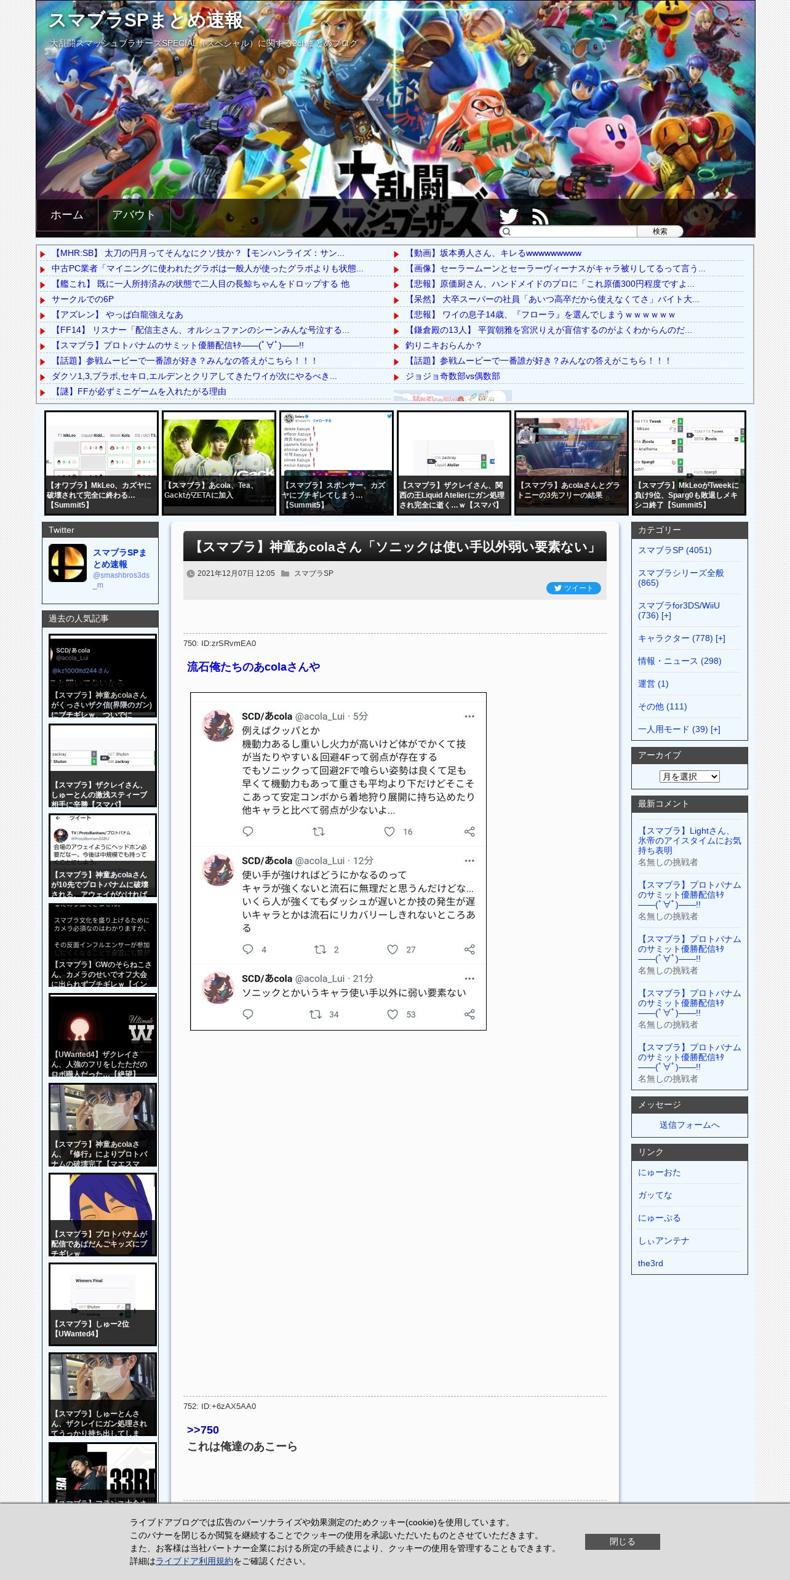The height and width of the screenshot is (1580, 790).
Task: Open link 【MHR:SB】太刀の円月ってそんなにクソ技か
Action: pyautogui.click(x=198, y=253)
